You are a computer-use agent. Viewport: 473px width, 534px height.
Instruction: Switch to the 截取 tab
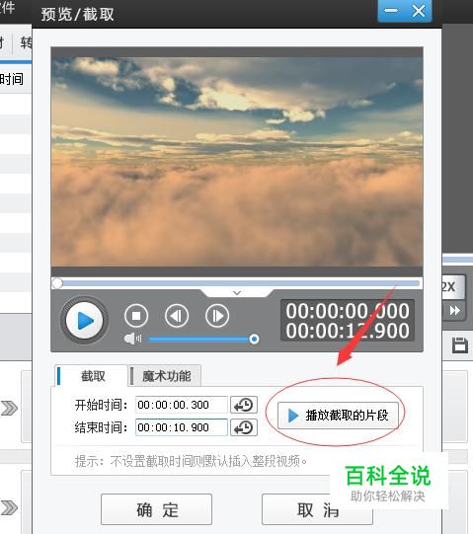click(91, 376)
